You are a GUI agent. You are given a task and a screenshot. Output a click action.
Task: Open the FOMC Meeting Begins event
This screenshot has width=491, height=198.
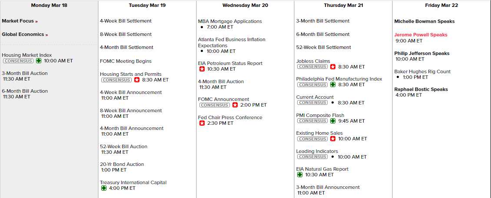(126, 62)
